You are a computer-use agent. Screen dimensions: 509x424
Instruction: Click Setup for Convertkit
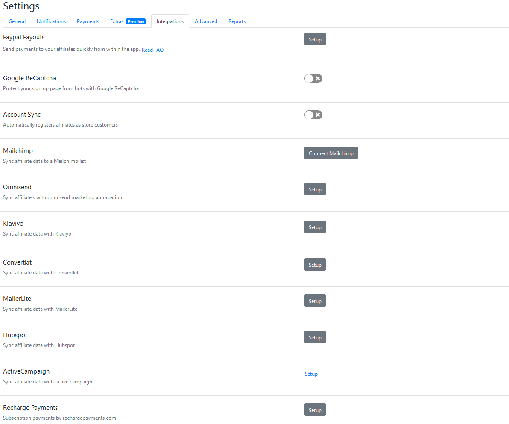pyautogui.click(x=315, y=265)
